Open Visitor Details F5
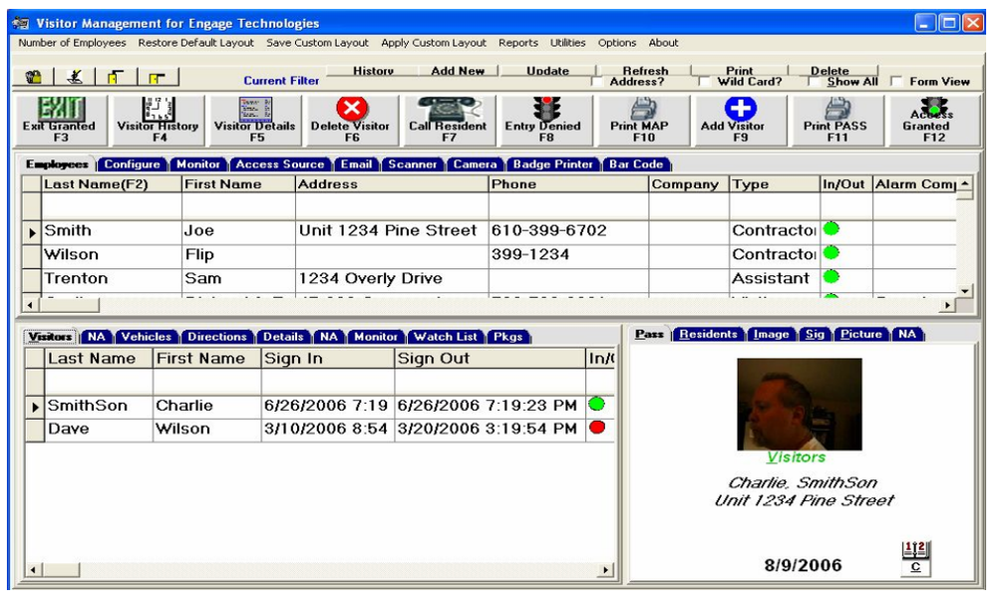This screenshot has height=597, width=997. pos(255,121)
